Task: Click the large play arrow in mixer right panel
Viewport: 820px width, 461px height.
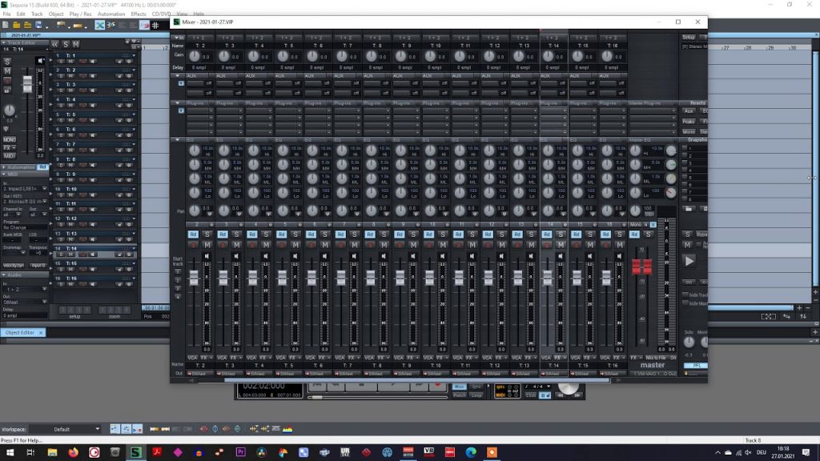Action: (689, 262)
